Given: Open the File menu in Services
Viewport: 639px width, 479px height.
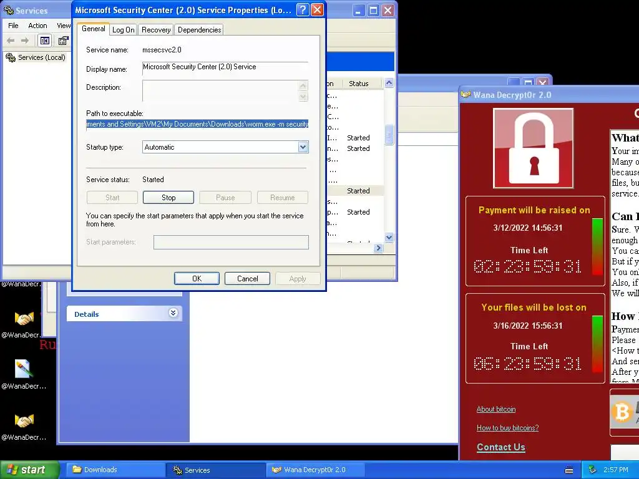Looking at the screenshot, I should pos(14,25).
